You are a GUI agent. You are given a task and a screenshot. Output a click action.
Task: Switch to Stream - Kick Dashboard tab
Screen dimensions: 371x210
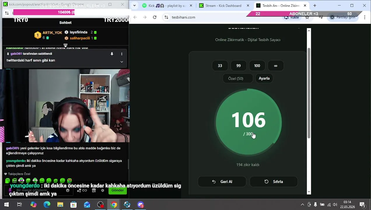pos(224,6)
